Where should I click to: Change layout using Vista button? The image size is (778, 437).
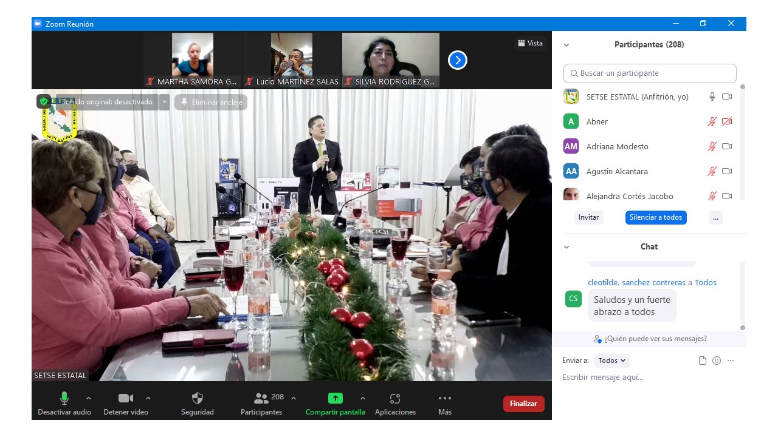(530, 43)
